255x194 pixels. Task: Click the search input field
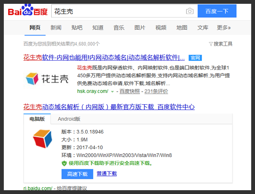click(x=118, y=11)
